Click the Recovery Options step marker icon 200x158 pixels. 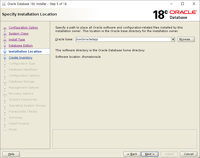coord(5,94)
